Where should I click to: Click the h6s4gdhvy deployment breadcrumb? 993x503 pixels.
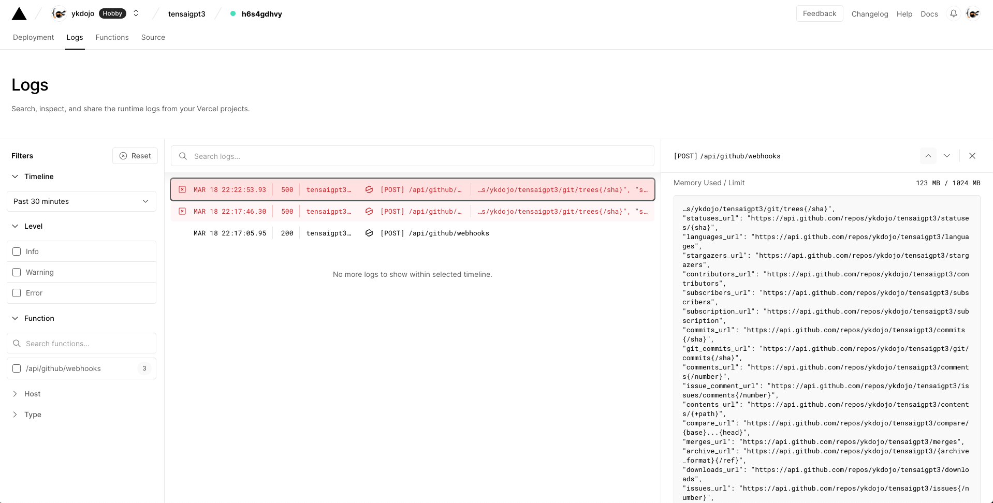262,14
